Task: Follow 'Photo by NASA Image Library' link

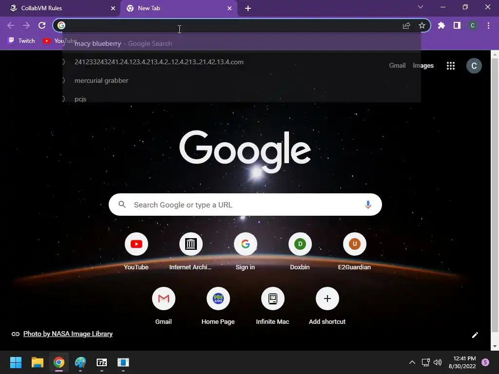Action: (68, 334)
